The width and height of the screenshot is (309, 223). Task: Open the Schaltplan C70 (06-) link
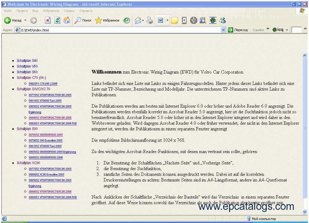coord(31,78)
